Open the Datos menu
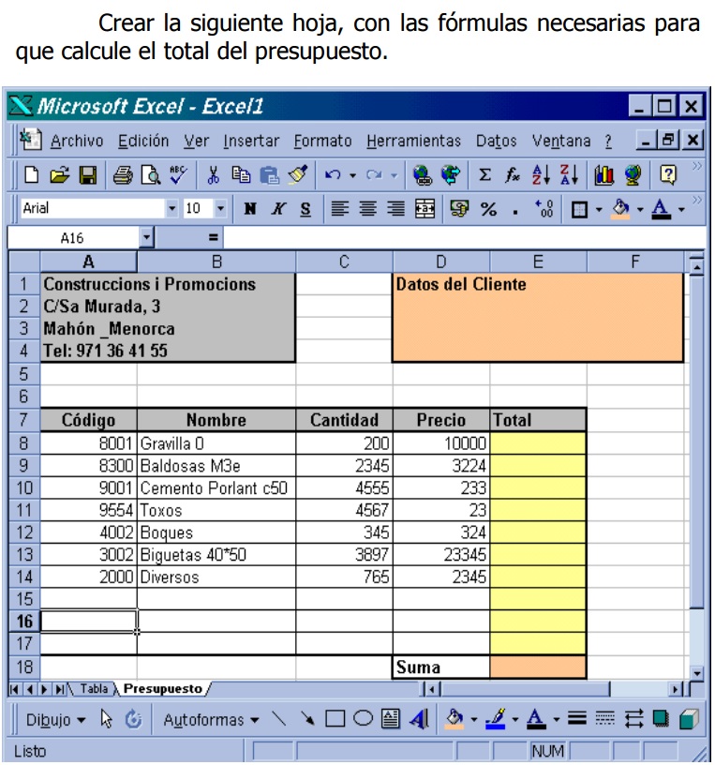Screen dimensions: 715x765 (x=496, y=141)
